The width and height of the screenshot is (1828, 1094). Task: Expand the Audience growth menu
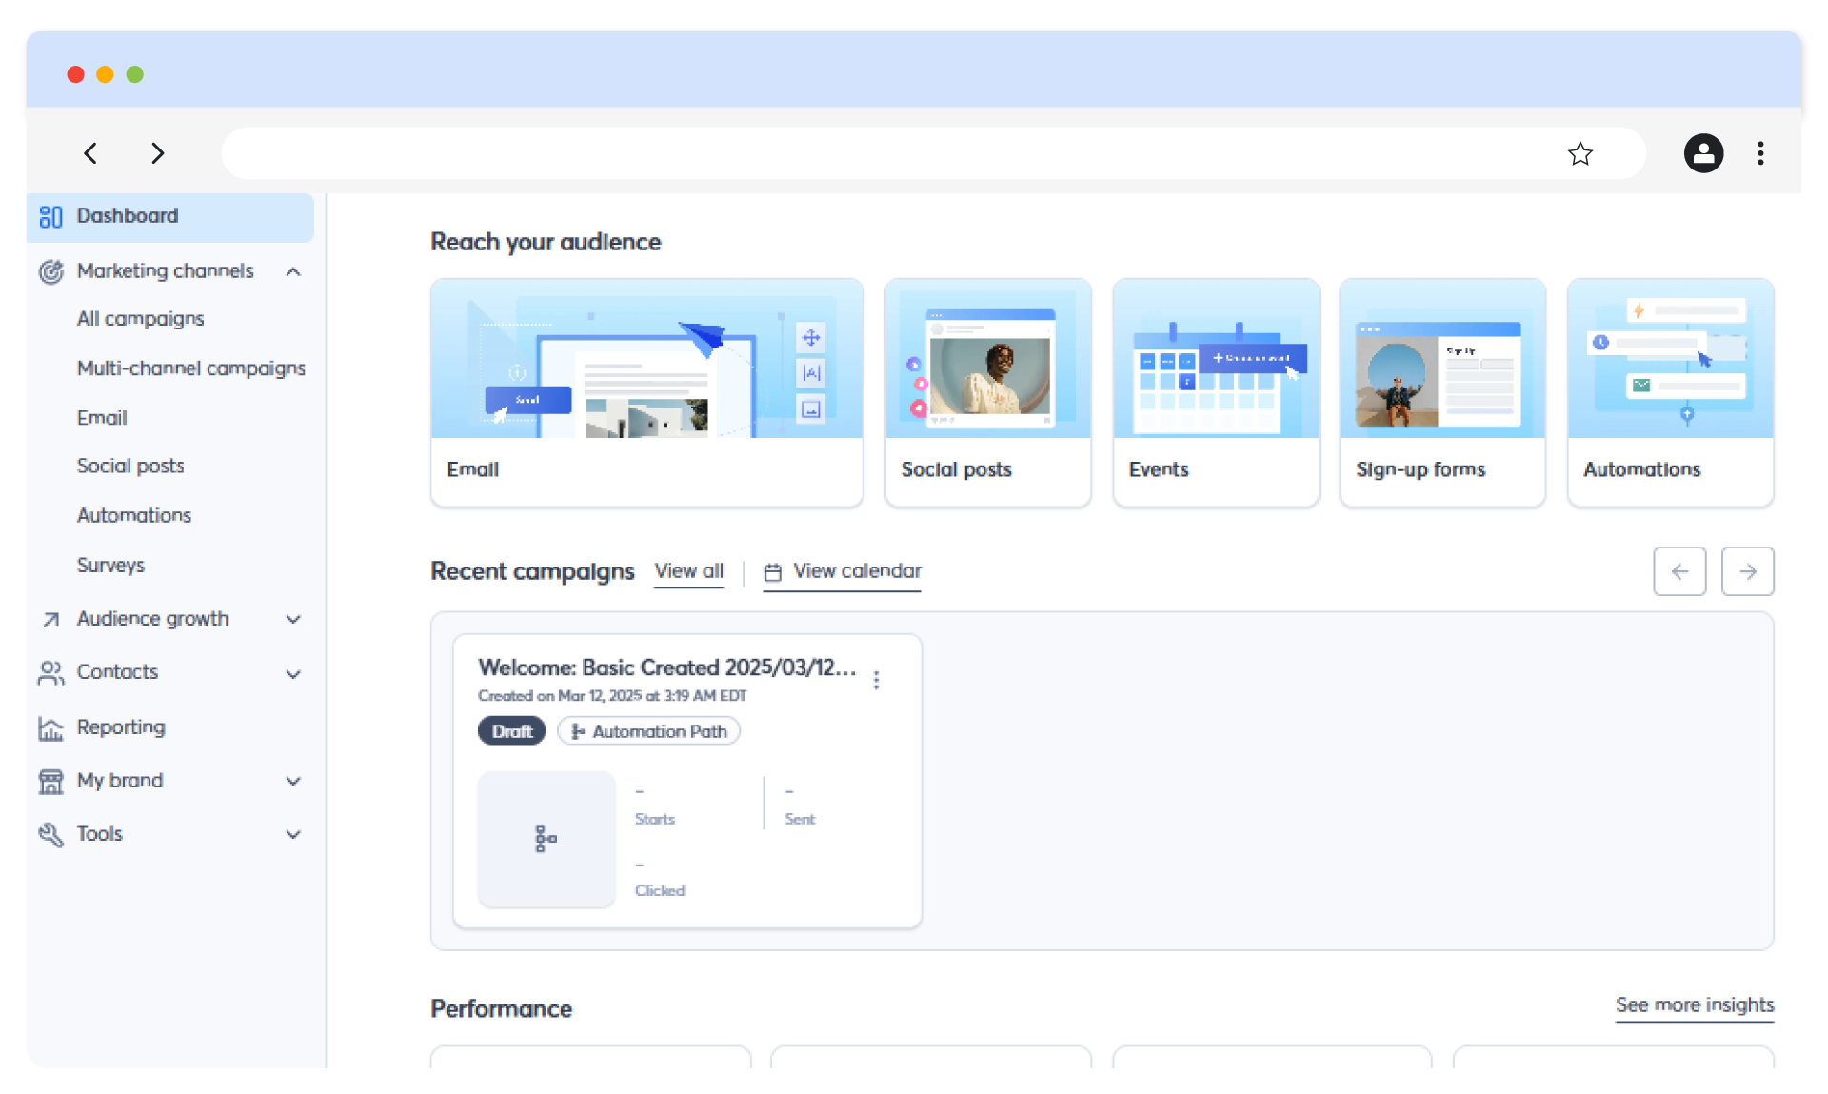pos(293,620)
